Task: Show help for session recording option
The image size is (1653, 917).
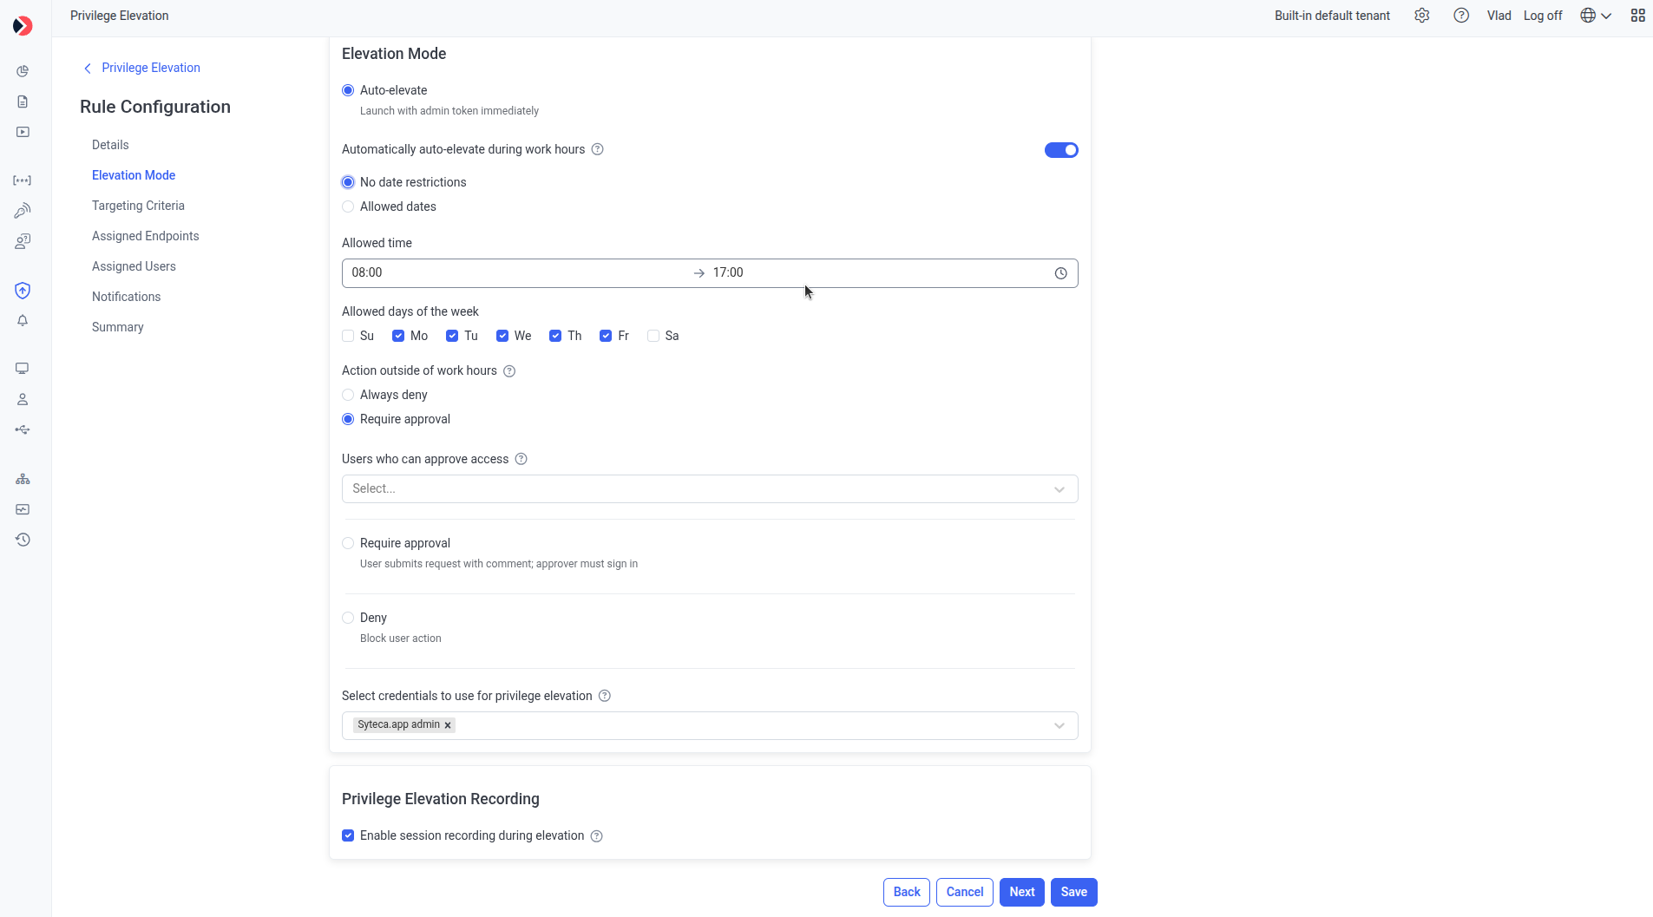Action: tap(596, 836)
